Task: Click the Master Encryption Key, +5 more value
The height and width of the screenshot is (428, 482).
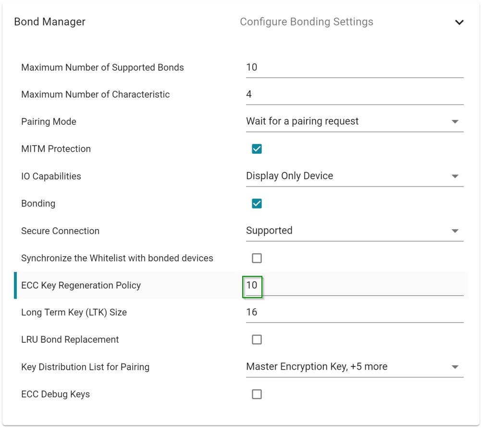Action: click(x=317, y=367)
